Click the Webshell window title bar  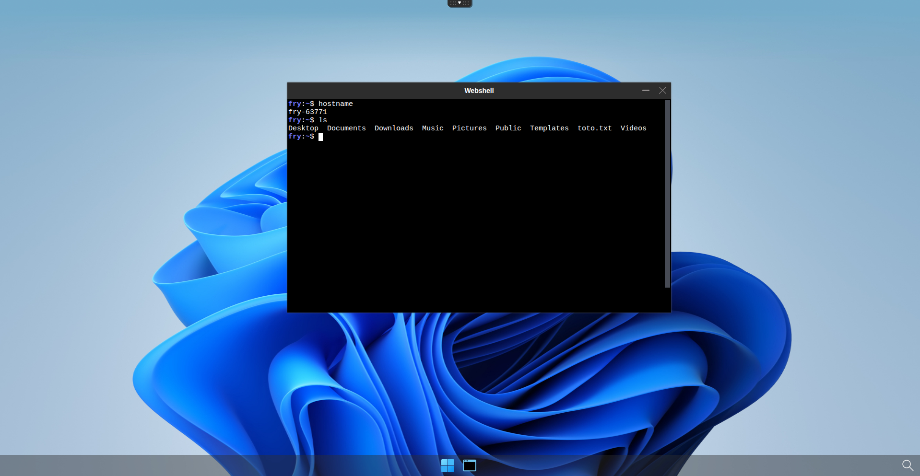point(479,91)
